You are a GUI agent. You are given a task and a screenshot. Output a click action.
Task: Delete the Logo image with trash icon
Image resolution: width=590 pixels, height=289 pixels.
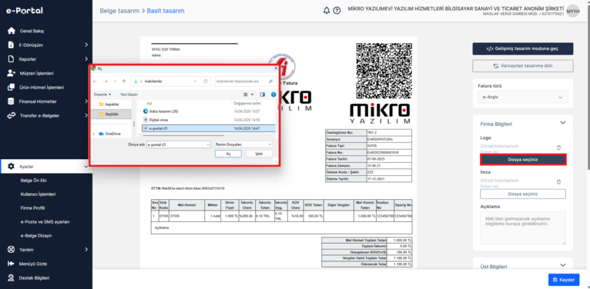(559, 148)
